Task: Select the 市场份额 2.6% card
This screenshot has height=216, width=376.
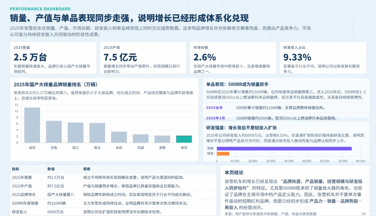Action: [x=233, y=57]
